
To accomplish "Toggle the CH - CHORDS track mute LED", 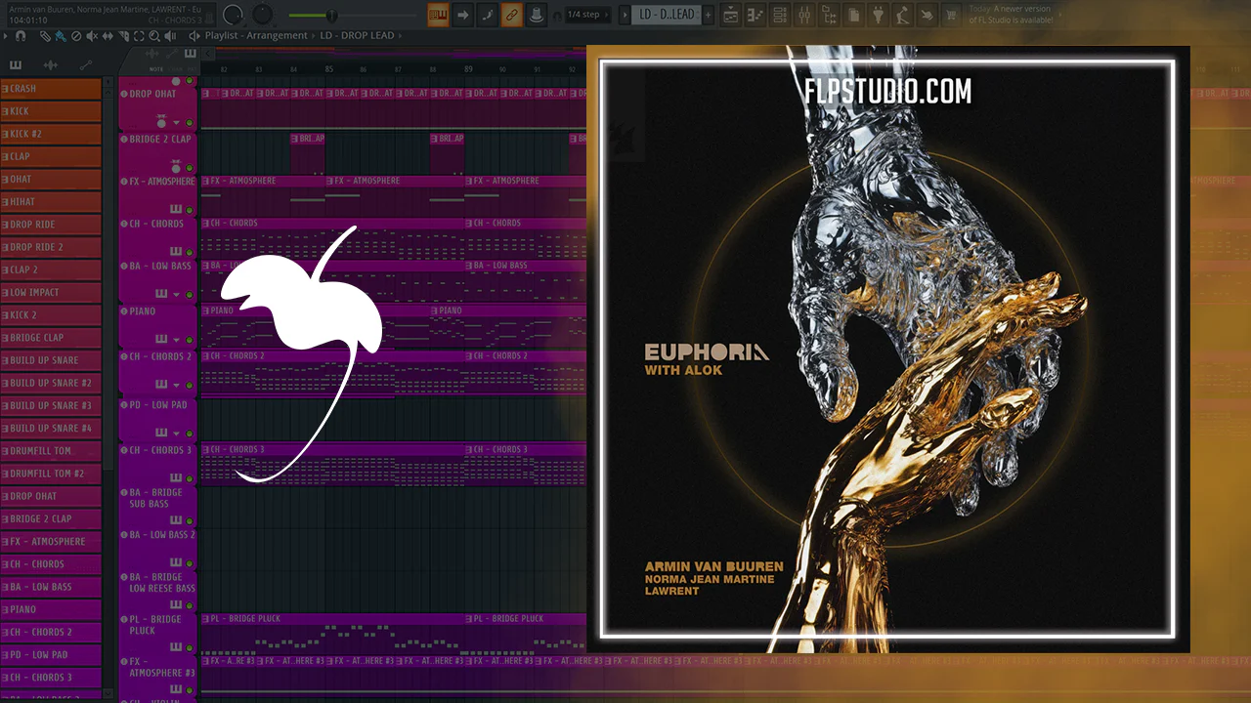I will tap(189, 252).
